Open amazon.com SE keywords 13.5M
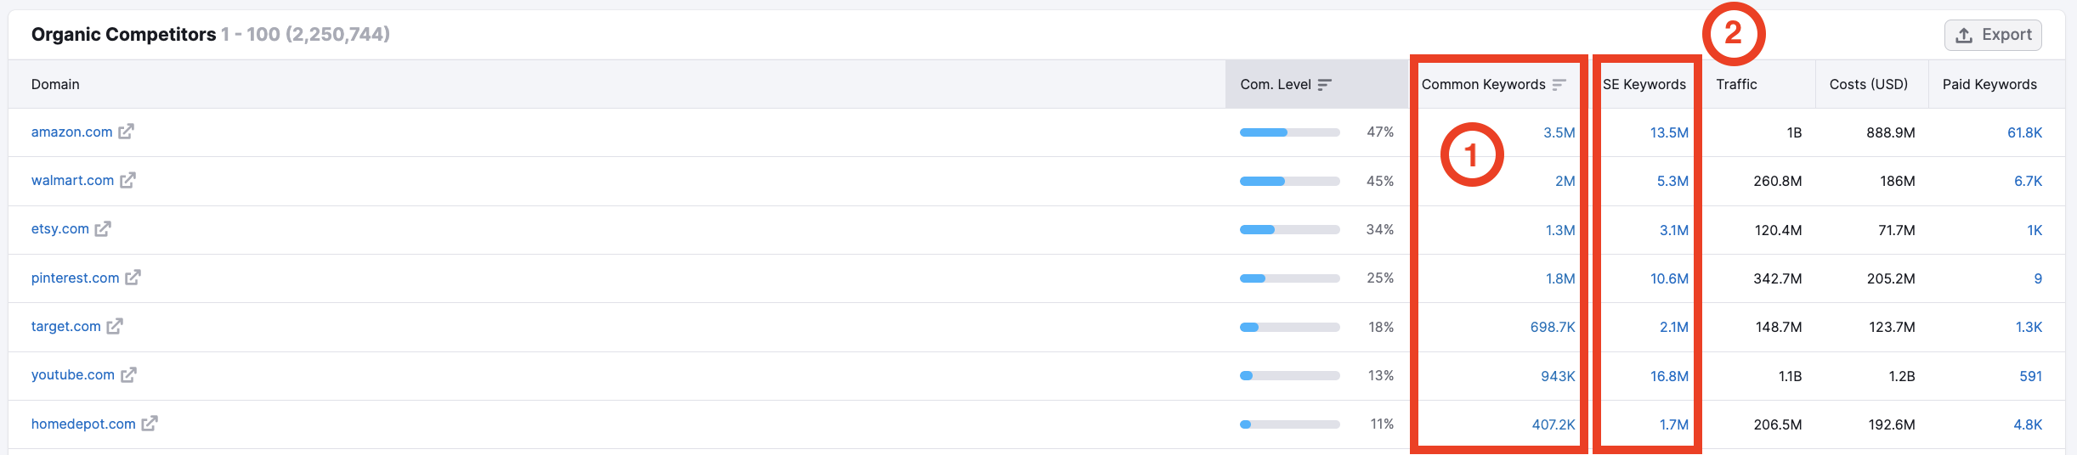Viewport: 2077px width, 455px height. tap(1669, 132)
